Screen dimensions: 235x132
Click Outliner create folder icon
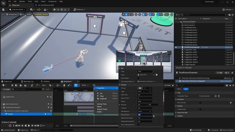[x=229, y=15]
